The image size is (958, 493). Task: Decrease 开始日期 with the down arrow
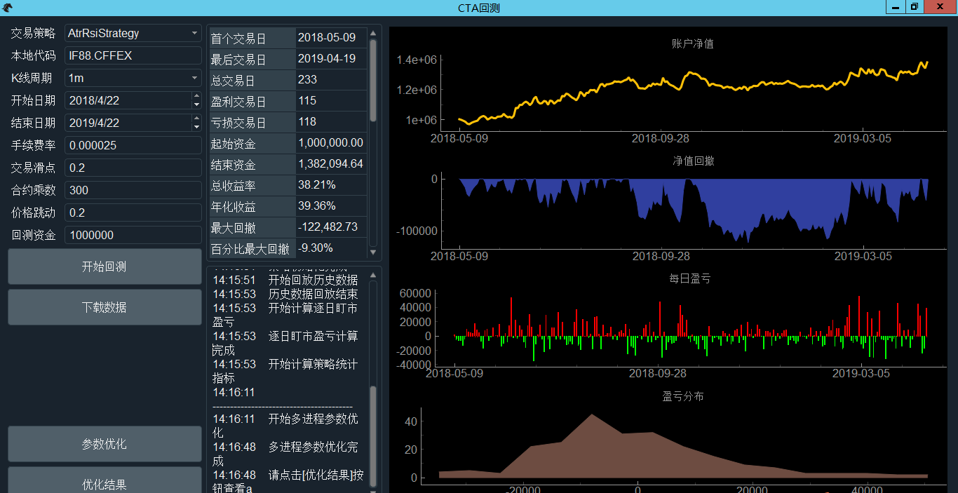pos(196,104)
